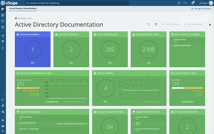Click the vScope username in header
214x134 pixels.
click(203, 3)
